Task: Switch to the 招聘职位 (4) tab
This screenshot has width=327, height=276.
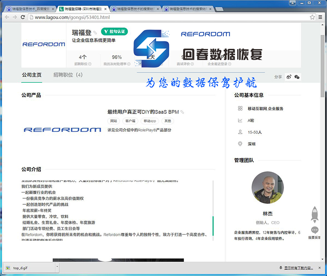Action: [68, 75]
